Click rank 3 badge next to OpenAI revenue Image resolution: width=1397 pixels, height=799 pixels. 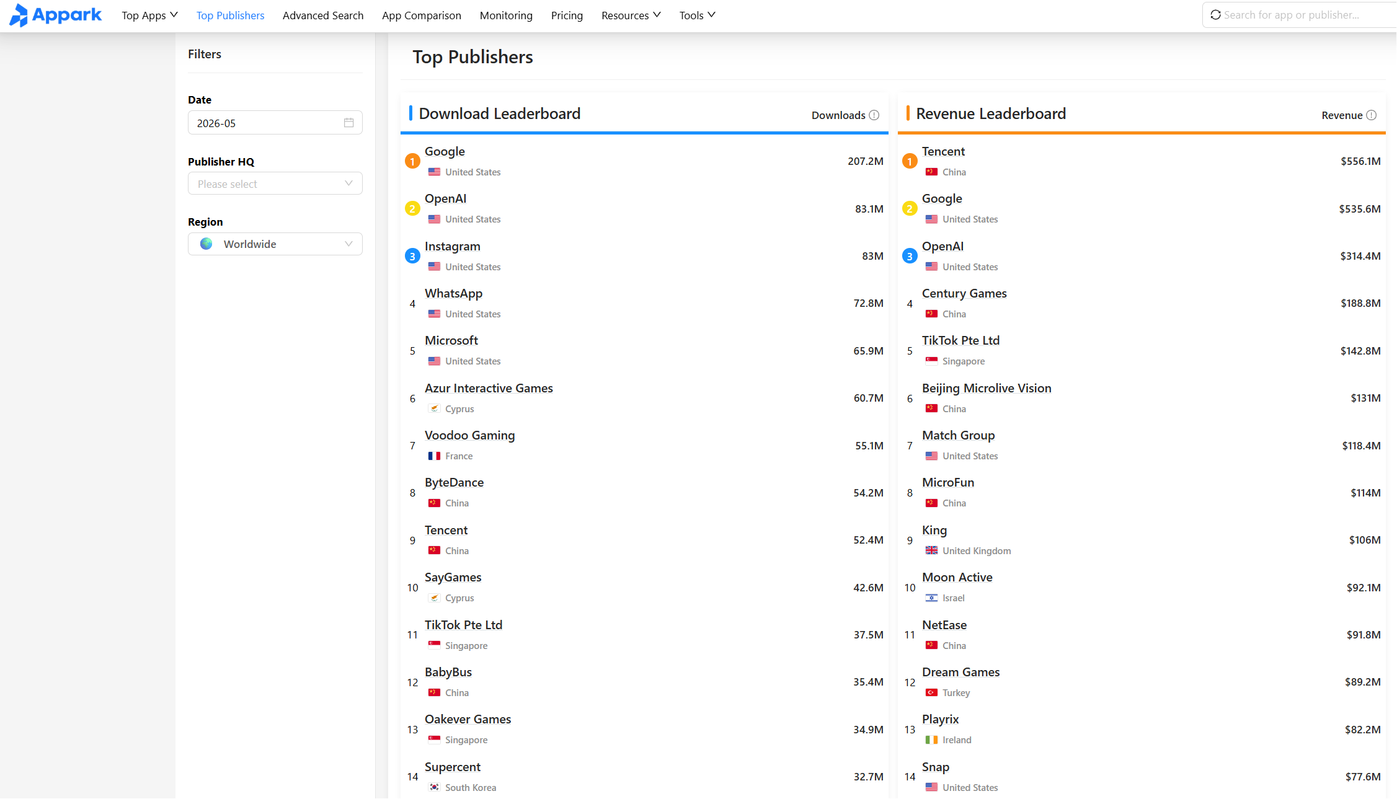[910, 256]
